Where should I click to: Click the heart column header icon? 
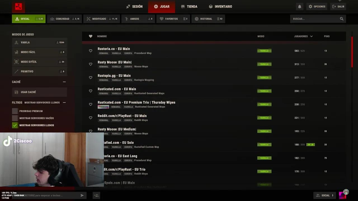click(x=91, y=36)
